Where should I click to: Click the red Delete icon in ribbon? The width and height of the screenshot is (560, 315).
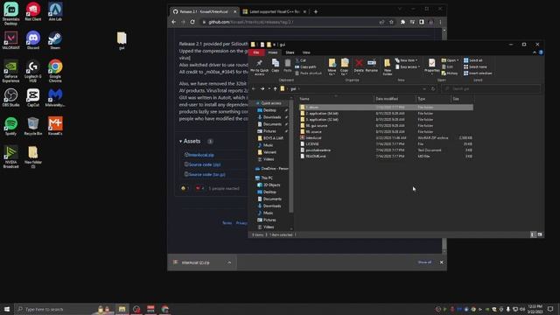click(359, 66)
